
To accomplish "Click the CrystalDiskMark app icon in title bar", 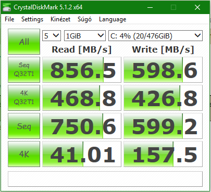I will [x=7, y=7].
